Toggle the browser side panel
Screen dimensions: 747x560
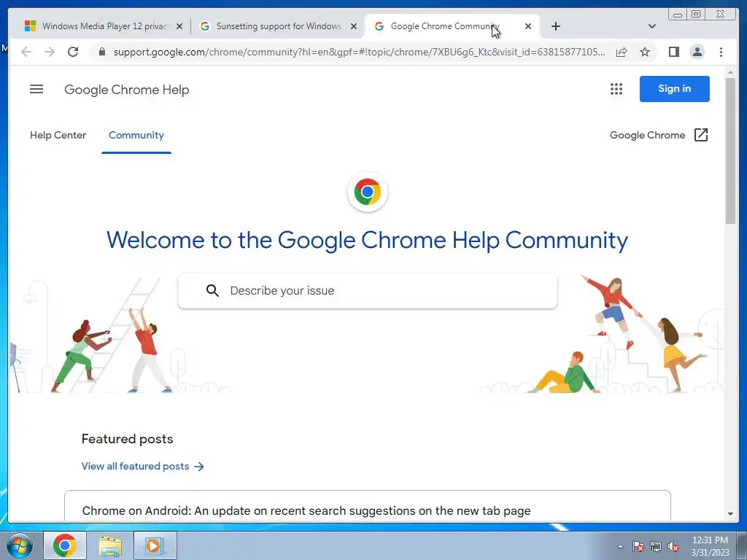(673, 52)
